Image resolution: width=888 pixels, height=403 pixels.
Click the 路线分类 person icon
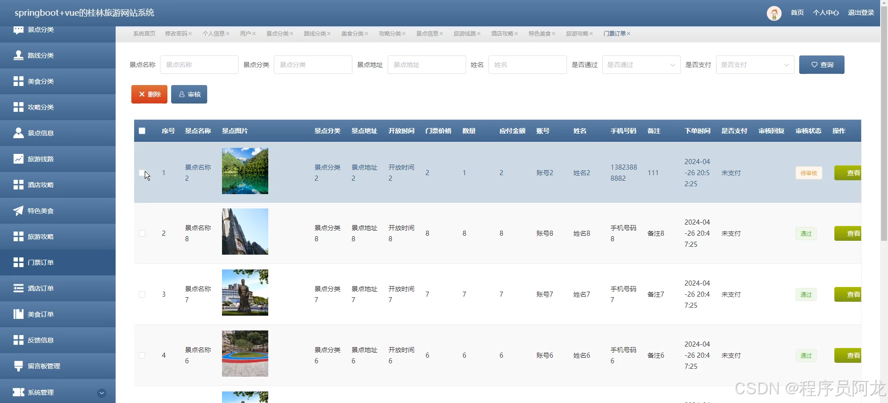18,55
